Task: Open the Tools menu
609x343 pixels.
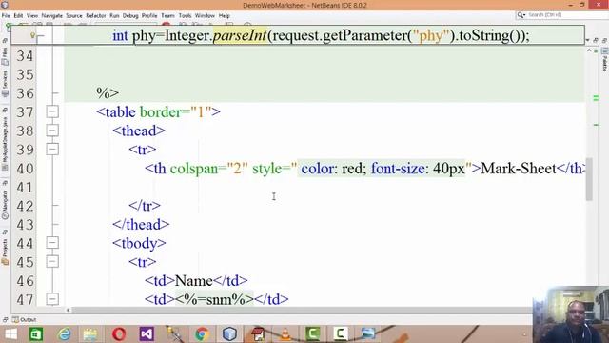Action: coord(185,15)
